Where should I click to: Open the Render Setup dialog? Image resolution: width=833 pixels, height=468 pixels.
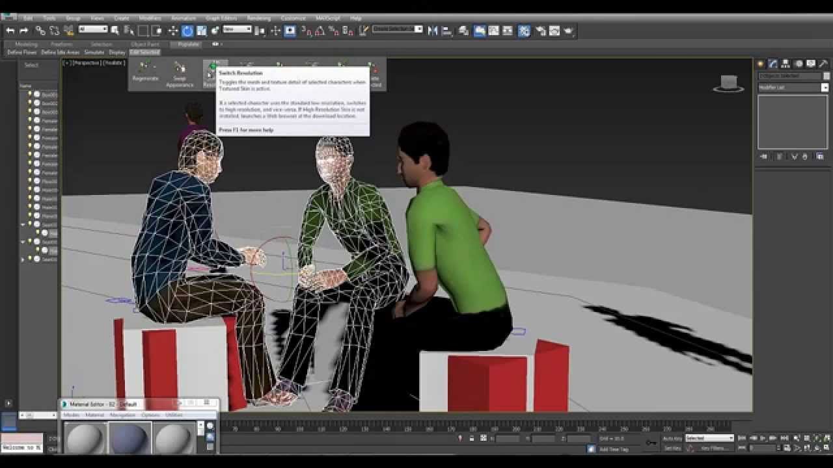(x=540, y=30)
